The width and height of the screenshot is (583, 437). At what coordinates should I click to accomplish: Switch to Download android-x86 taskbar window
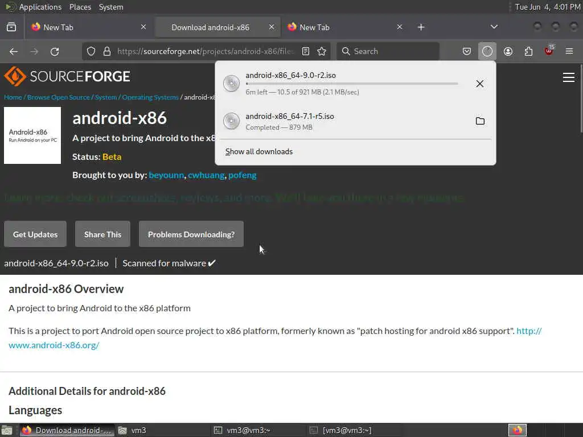67,430
